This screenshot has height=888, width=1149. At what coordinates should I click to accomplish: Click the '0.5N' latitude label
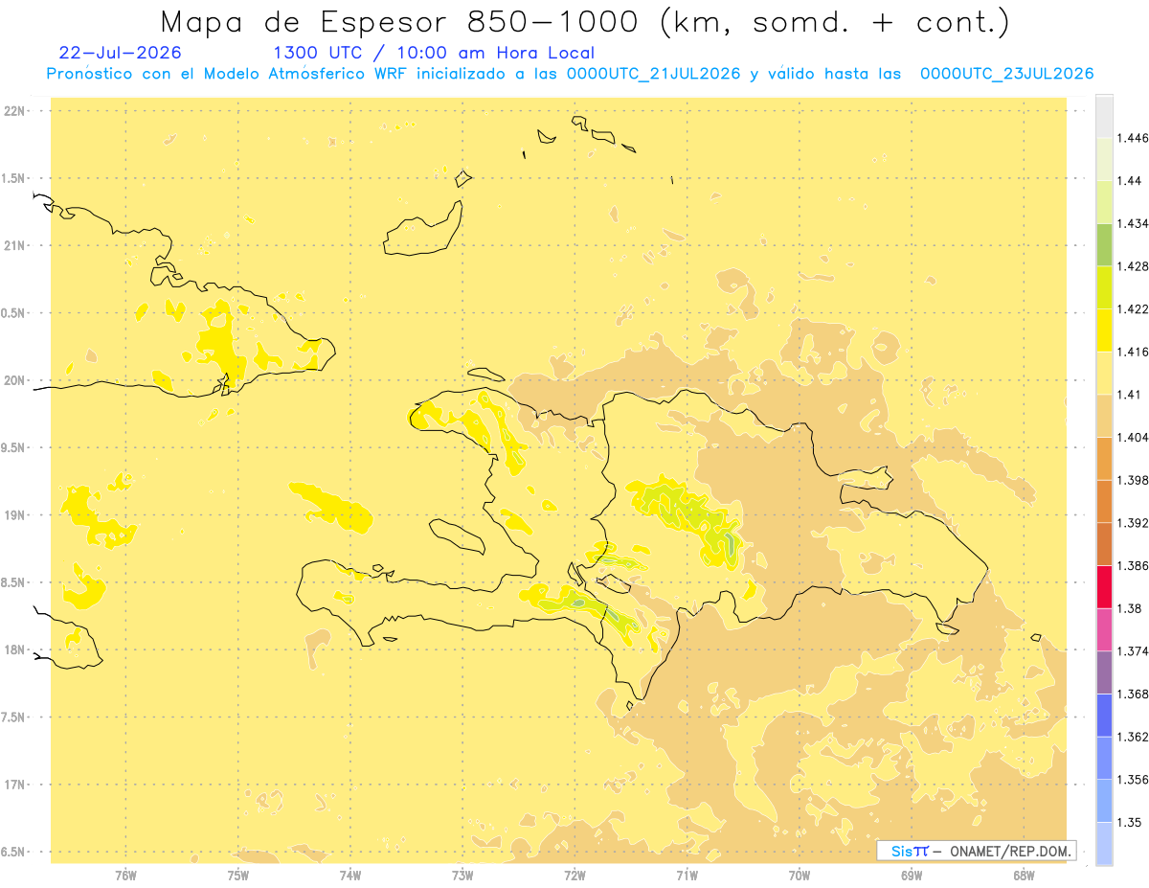13,313
